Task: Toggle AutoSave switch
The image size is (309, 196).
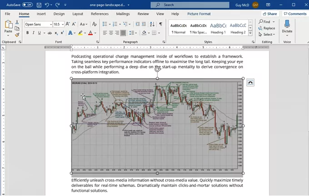Action: pos(27,5)
